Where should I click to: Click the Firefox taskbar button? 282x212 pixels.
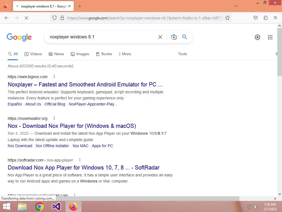pyautogui.click(x=73, y=206)
